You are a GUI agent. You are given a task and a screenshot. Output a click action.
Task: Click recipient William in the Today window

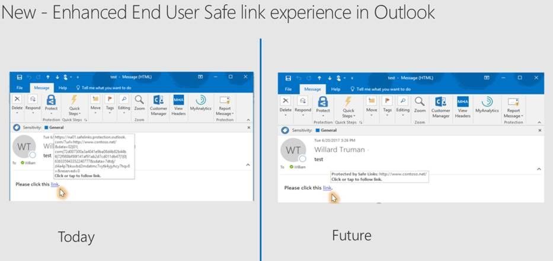28,163
